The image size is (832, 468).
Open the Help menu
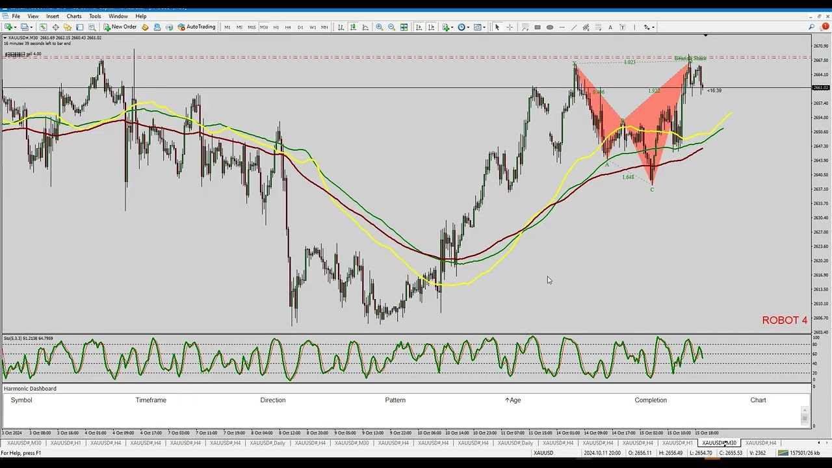(141, 16)
